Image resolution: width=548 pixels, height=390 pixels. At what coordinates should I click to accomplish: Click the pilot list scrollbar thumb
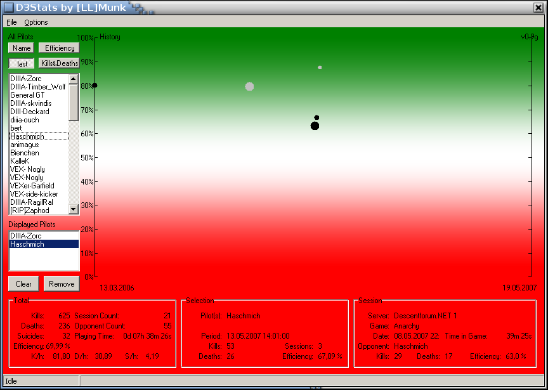coord(74,101)
